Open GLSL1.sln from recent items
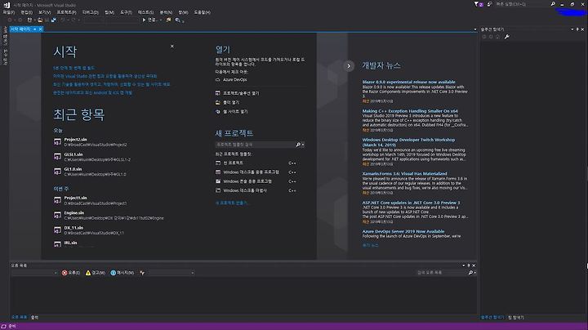The width and height of the screenshot is (588, 330). (x=92, y=157)
